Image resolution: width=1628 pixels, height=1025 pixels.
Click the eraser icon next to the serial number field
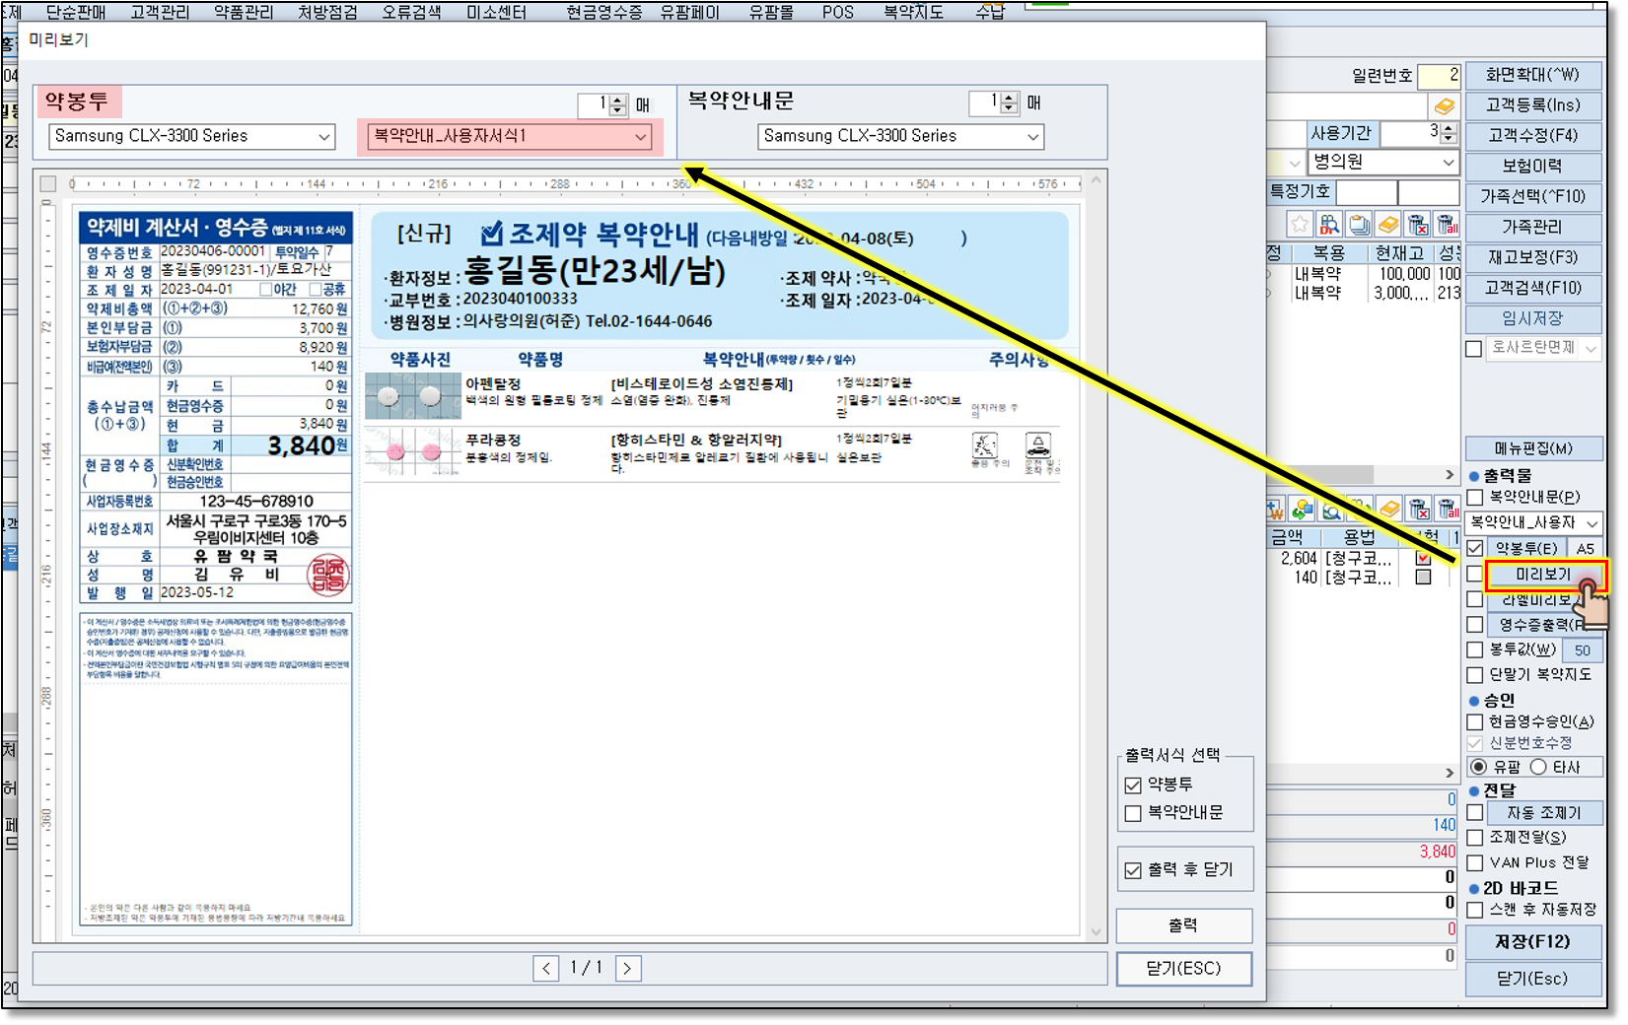1444,106
